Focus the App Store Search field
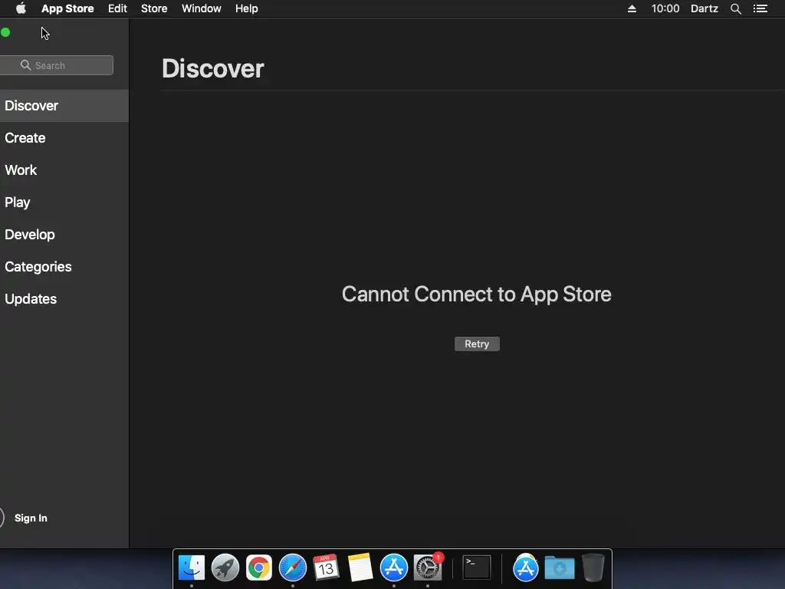Image resolution: width=785 pixels, height=589 pixels. tap(57, 65)
